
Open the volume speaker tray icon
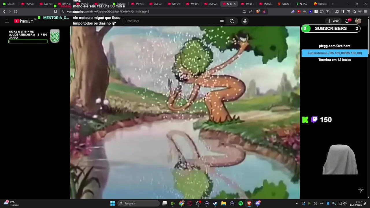345,203
